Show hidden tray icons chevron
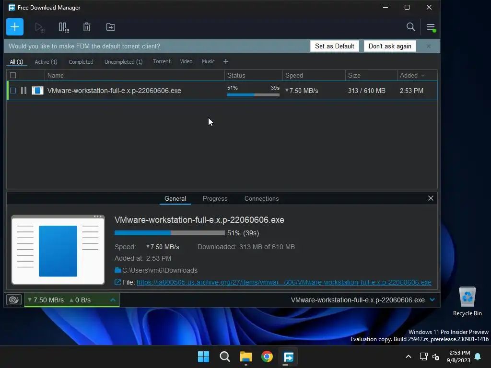 pos(409,356)
